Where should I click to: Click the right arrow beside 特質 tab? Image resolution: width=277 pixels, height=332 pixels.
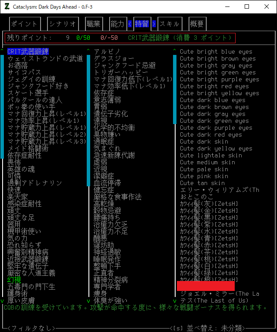(x=154, y=24)
